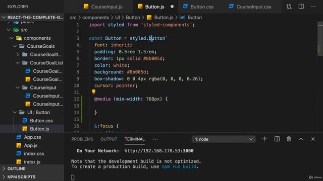Select the TERMINAL panel tab
The width and height of the screenshot is (323, 181).
(135, 139)
